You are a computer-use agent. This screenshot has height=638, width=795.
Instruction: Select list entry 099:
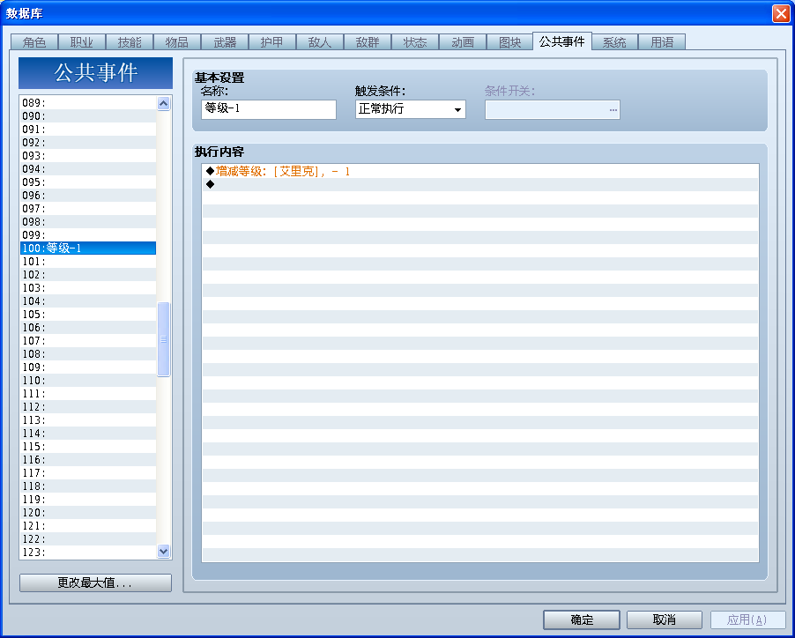point(88,234)
